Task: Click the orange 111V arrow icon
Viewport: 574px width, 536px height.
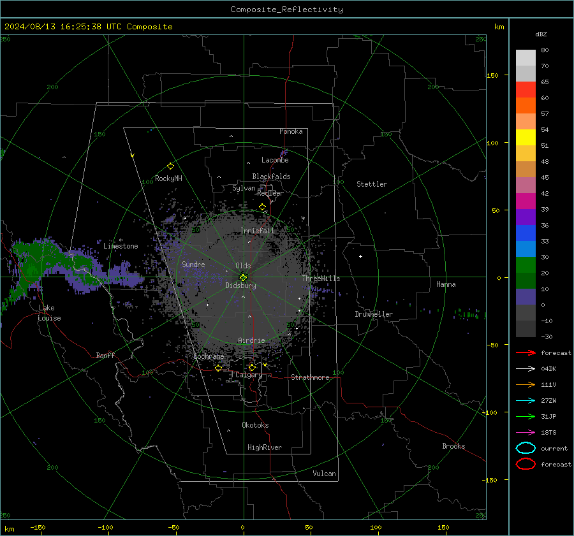Action: click(526, 384)
